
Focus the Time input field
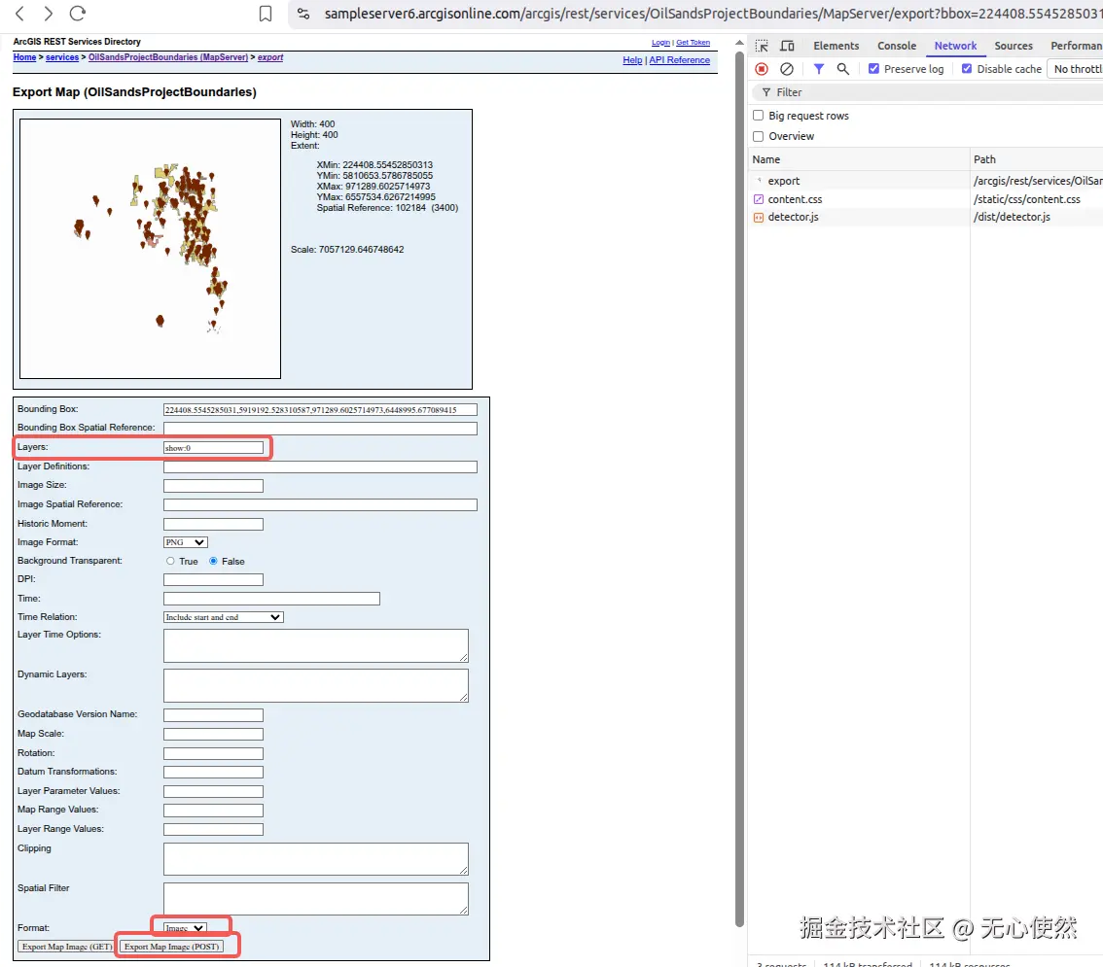coord(271,599)
